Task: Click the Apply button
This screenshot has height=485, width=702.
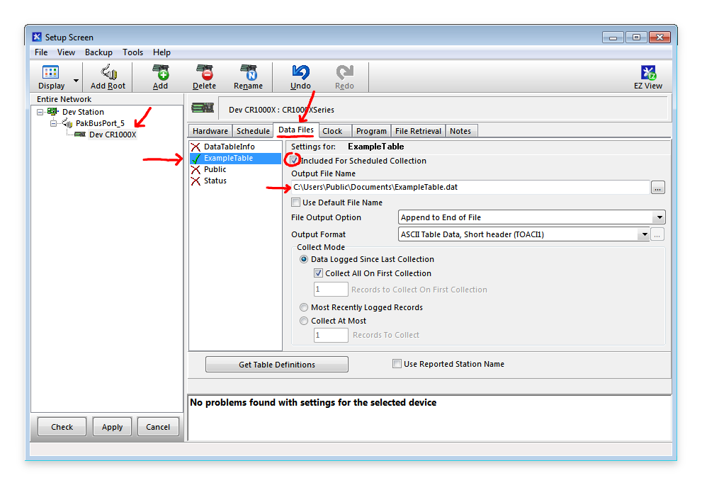Action: click(x=112, y=427)
